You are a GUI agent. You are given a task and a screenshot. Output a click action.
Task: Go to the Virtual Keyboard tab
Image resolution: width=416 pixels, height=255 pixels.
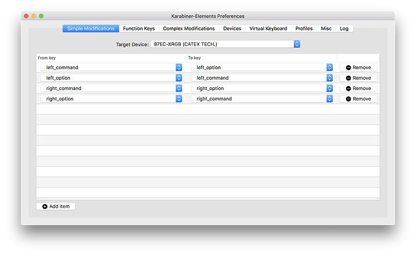268,29
